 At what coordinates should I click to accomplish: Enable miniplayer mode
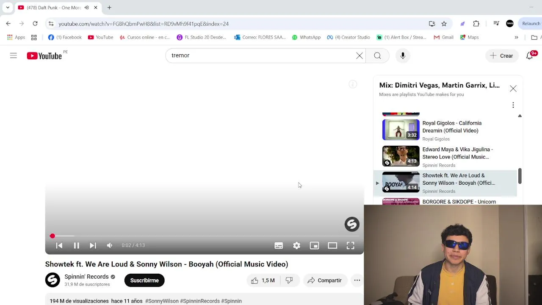[x=314, y=246]
